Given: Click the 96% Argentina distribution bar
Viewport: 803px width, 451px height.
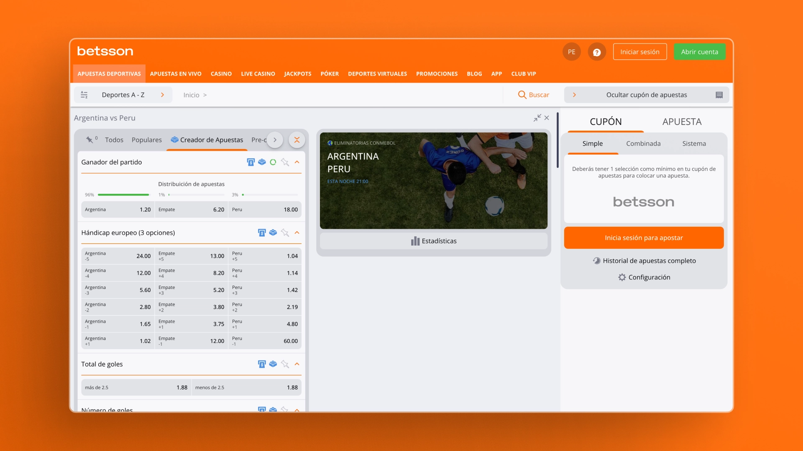Looking at the screenshot, I should click(123, 195).
